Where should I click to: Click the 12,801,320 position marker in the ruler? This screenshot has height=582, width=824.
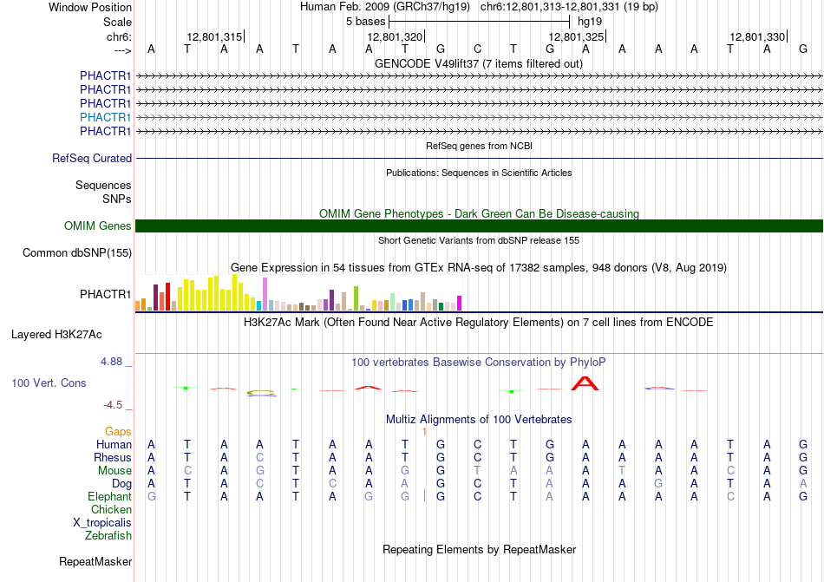[x=396, y=36]
